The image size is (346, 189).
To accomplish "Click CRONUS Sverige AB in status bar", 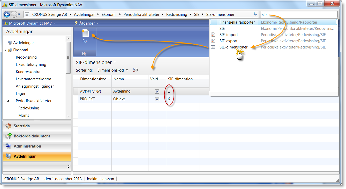I will (22, 179).
